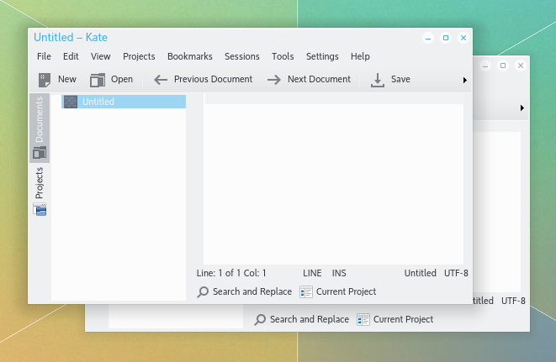The width and height of the screenshot is (556, 362).
Task: Click the Save toolbar icon
Action: coord(378,80)
